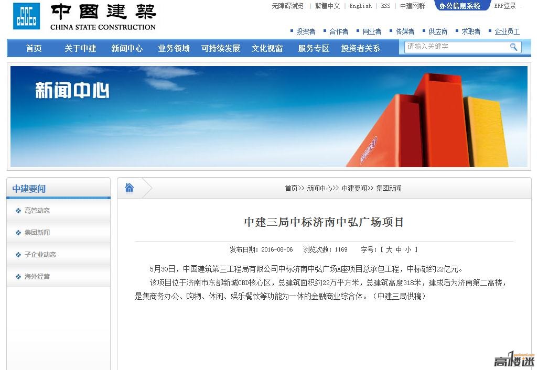Viewport: 538px width, 370px height.
Task: Click 集团新闻 in the breadcrumb
Action: pyautogui.click(x=389, y=188)
